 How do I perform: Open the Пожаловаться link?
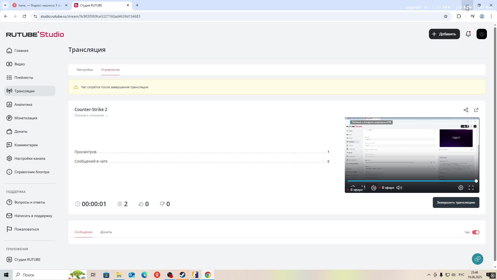coord(23,229)
